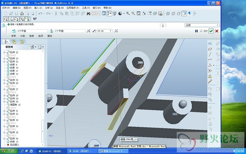246x154 pixels.
Task: Click the draft hinges 1个平面 field
Action: [32, 31]
